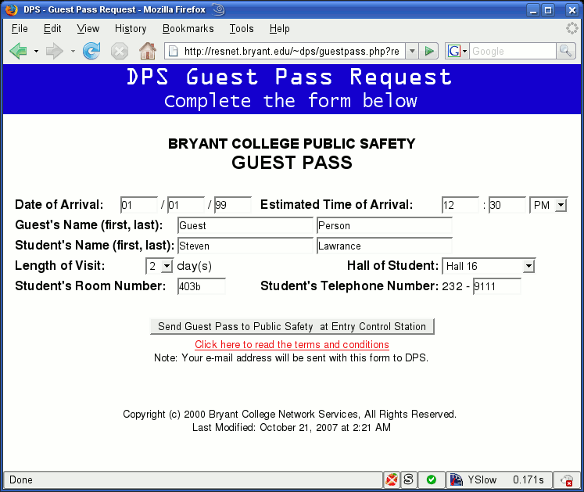Open the Bookmarks menu
Image resolution: width=584 pixels, height=492 pixels.
click(188, 29)
